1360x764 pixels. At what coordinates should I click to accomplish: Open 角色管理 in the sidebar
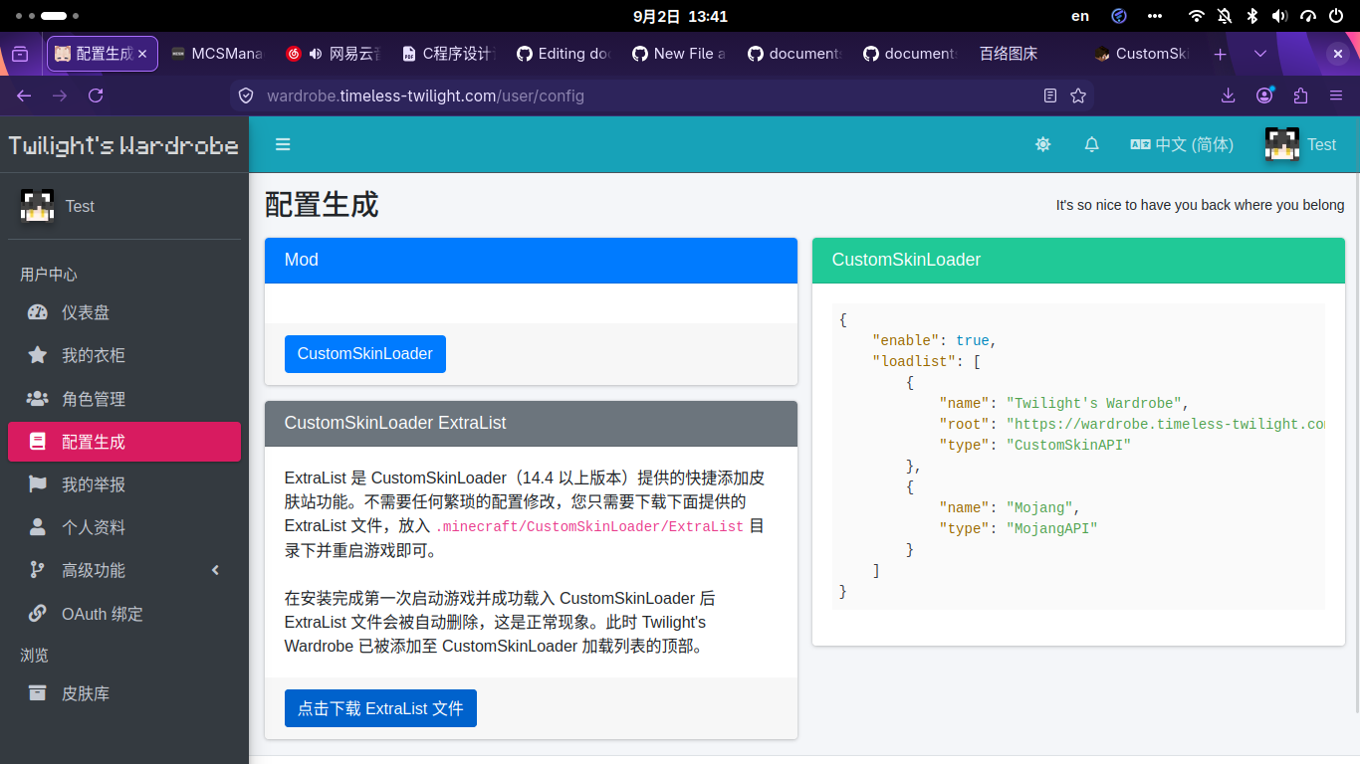pyautogui.click(x=124, y=399)
